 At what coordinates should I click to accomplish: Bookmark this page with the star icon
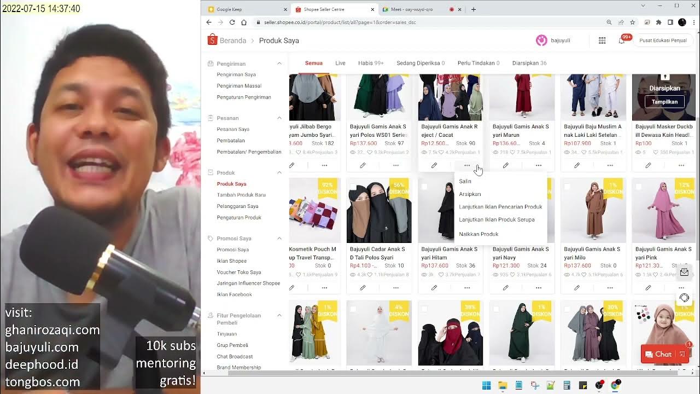point(633,22)
